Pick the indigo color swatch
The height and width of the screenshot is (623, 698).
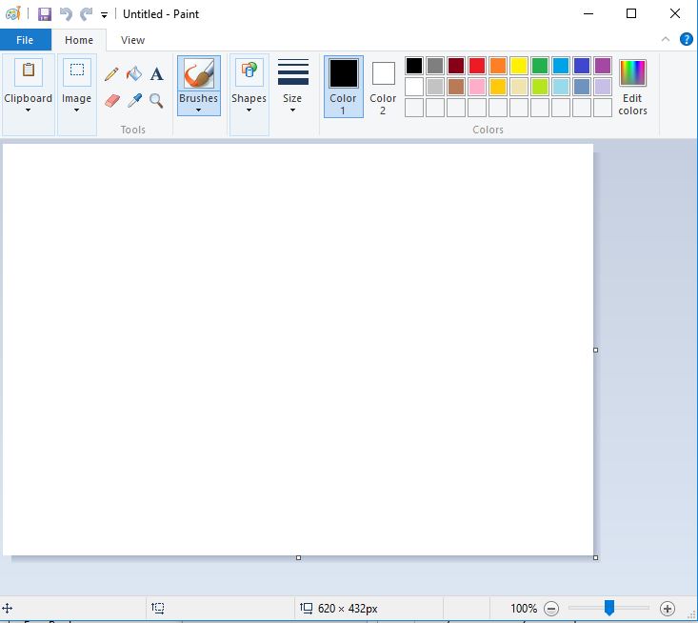pos(582,66)
